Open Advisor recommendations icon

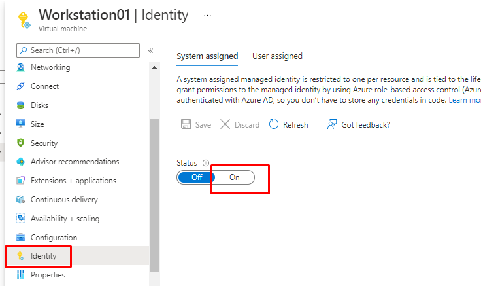click(x=20, y=162)
